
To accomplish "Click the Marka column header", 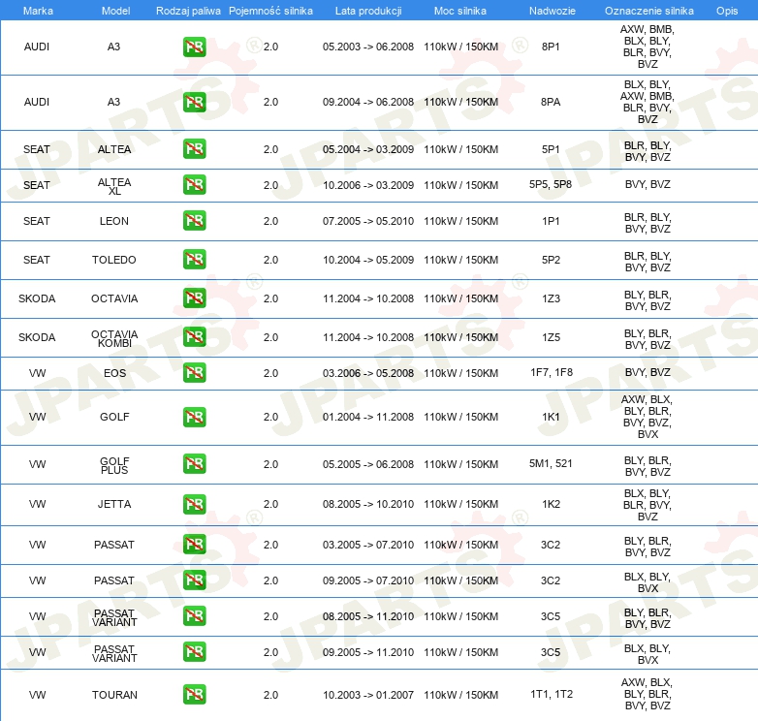I will pyautogui.click(x=38, y=11).
